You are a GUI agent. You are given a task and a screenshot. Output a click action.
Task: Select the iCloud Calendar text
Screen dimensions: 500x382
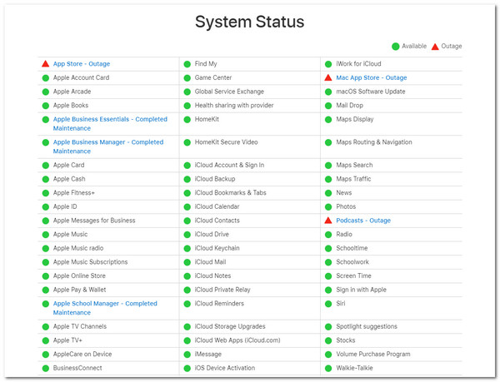[217, 206]
